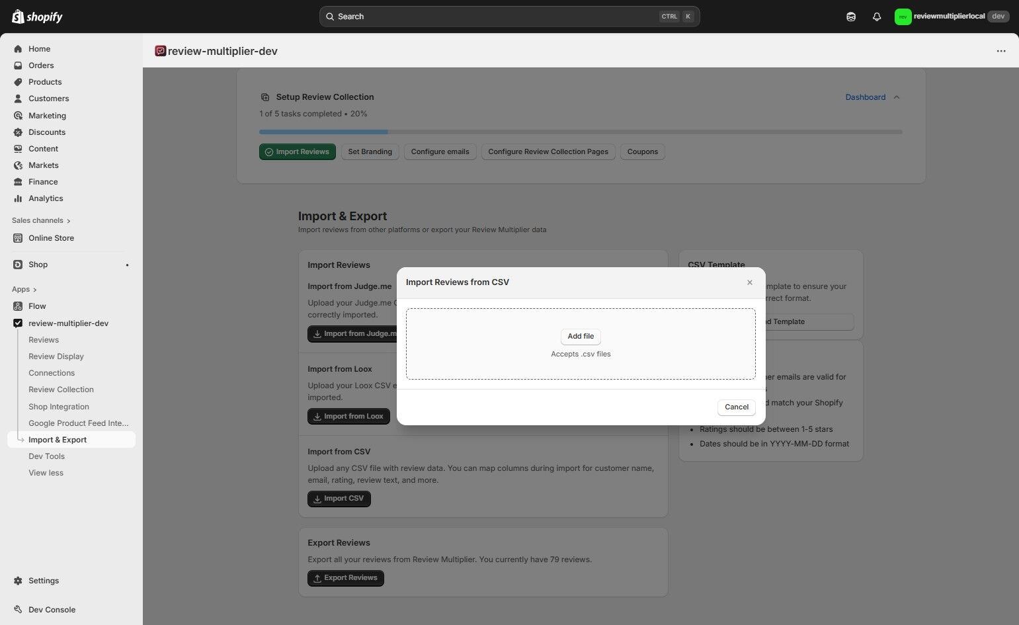Screen dimensions: 1019x625
Task: Open Products using the tag icon
Action: [x=18, y=81]
